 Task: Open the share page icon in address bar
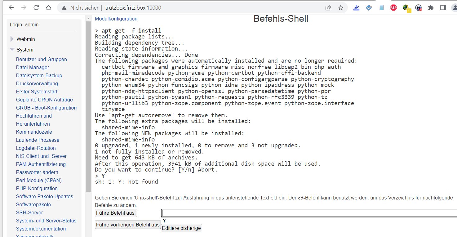[328, 8]
